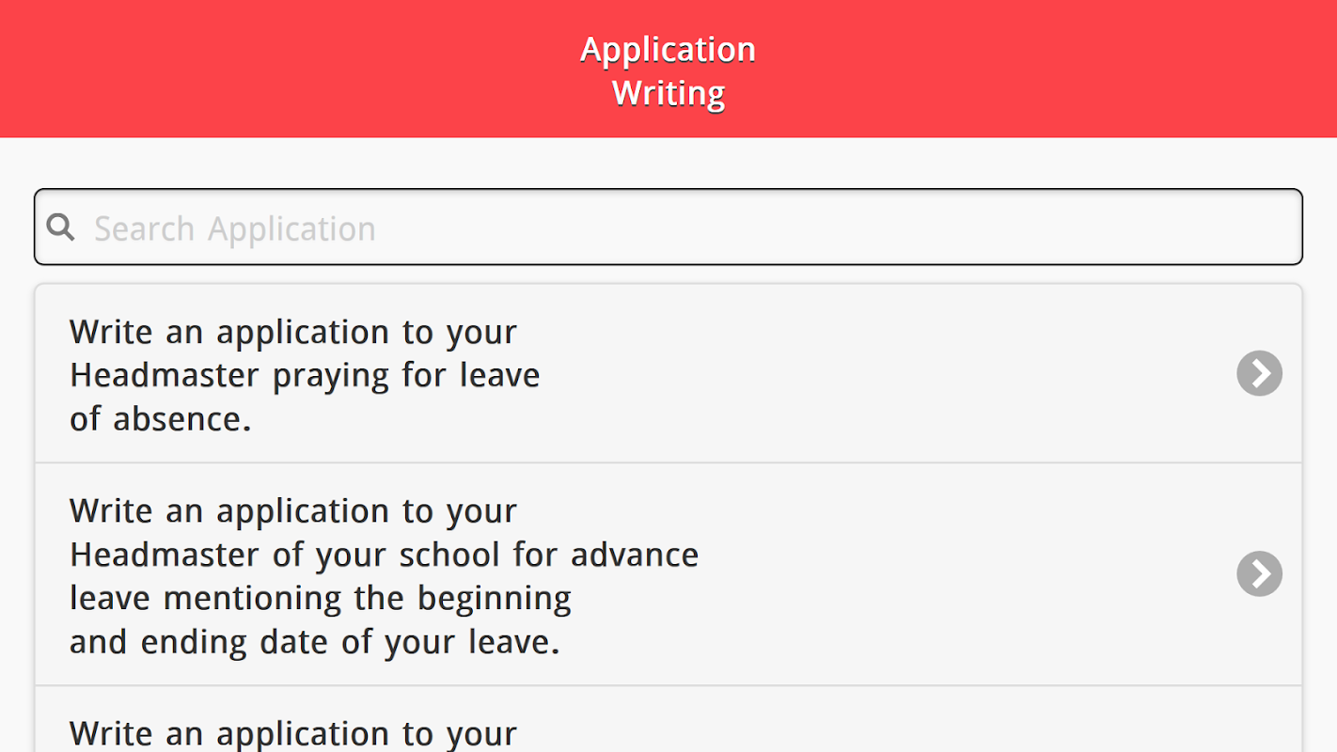Expand the 'beginning and ending date' item chevron
The height and width of the screenshot is (752, 1337).
click(x=1259, y=573)
